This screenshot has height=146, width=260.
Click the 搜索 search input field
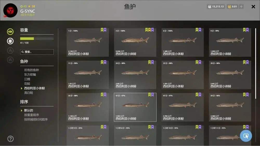[37, 52]
